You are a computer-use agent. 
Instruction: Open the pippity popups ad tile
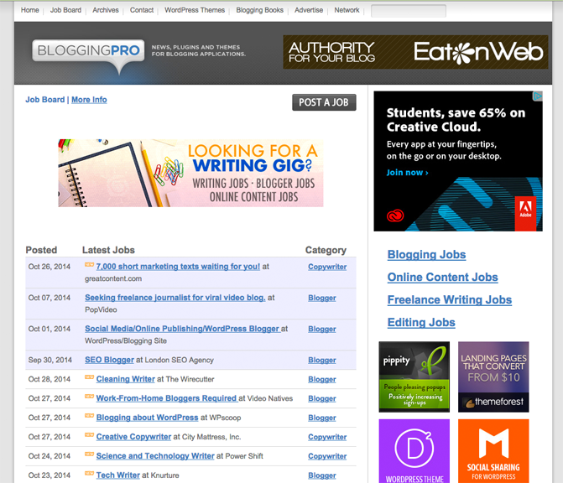(414, 377)
